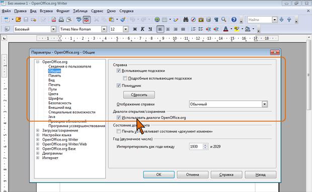Click the New document icon

[x=7, y=20]
